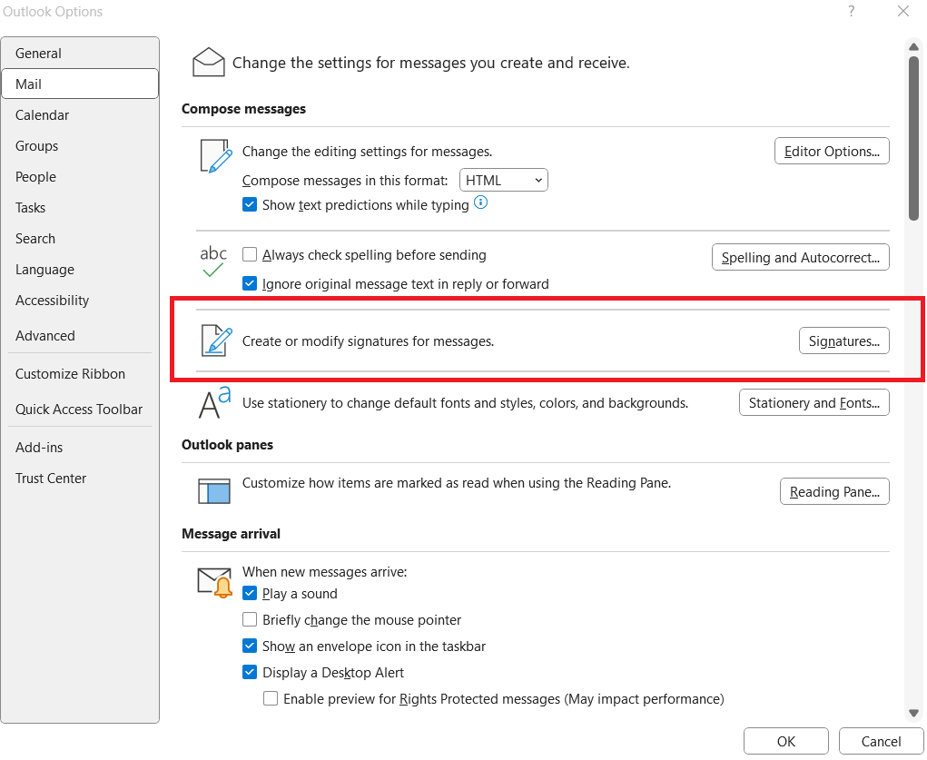Open the compose format HTML dropdown

click(504, 181)
